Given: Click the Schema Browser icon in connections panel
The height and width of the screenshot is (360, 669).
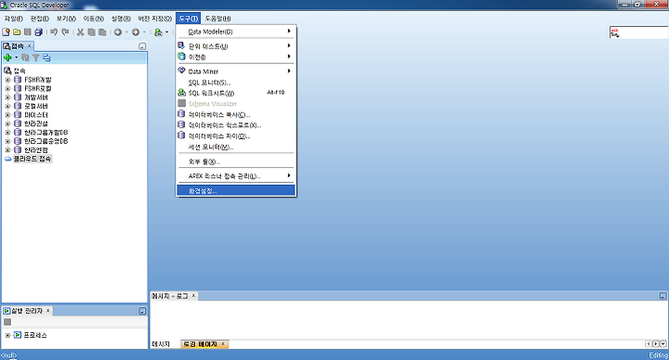Looking at the screenshot, I should click(46, 58).
